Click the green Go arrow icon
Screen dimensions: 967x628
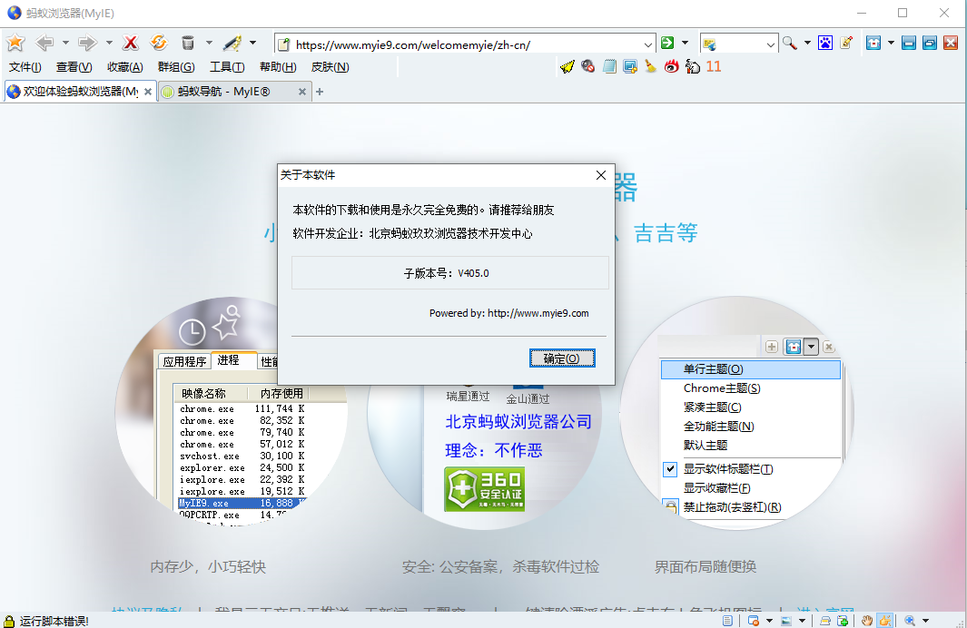pyautogui.click(x=667, y=43)
